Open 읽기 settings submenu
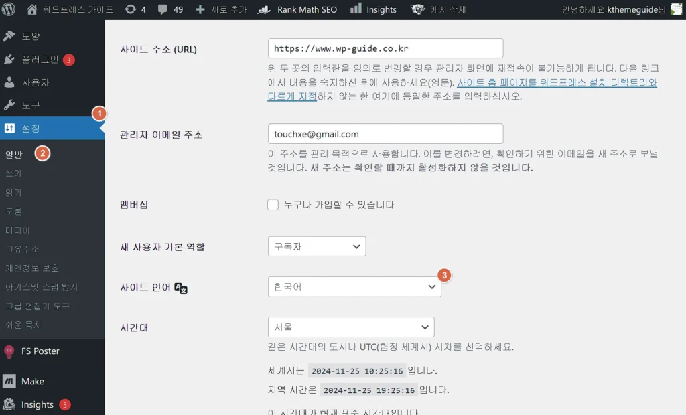This screenshot has height=415, width=686. point(13,192)
